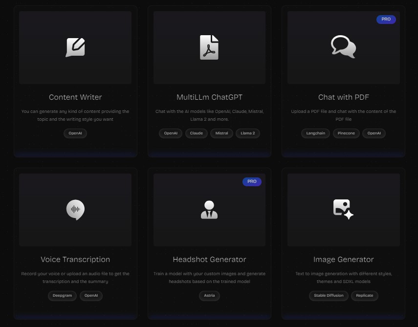Open the Chat with PDF title
The height and width of the screenshot is (327, 418).
click(x=344, y=97)
